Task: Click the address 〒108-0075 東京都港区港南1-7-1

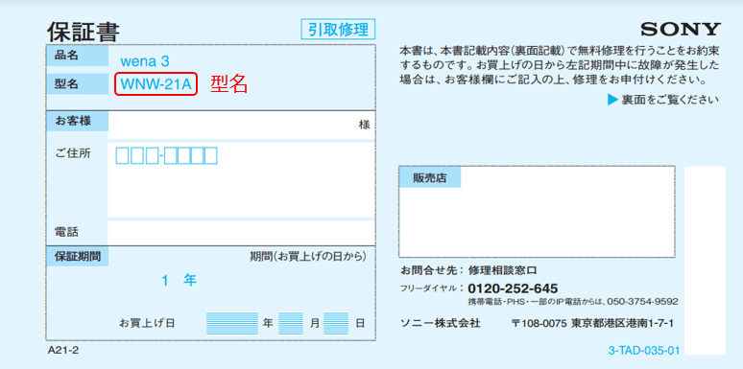Action: [x=592, y=323]
